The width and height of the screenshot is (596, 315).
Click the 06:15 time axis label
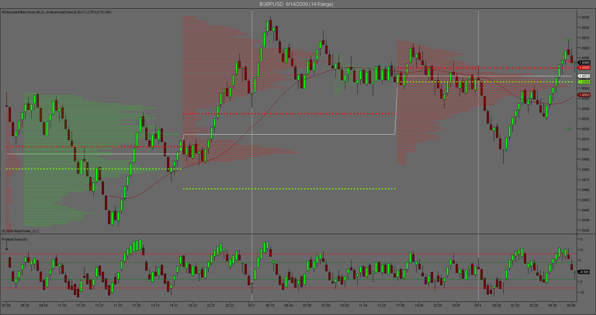(x=270, y=305)
